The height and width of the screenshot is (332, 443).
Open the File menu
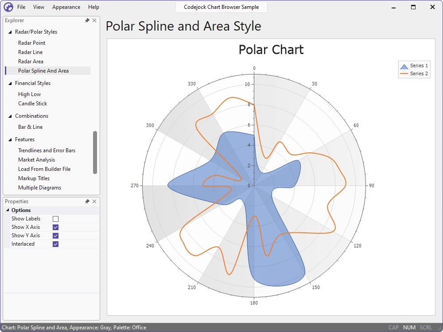(21, 7)
